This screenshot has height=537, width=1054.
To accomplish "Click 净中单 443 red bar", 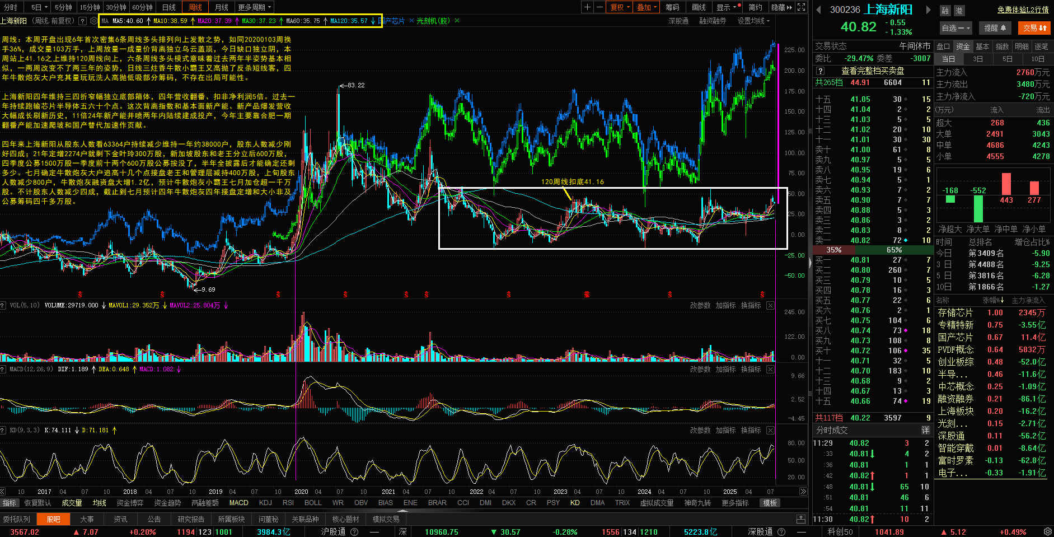I will click(1006, 184).
